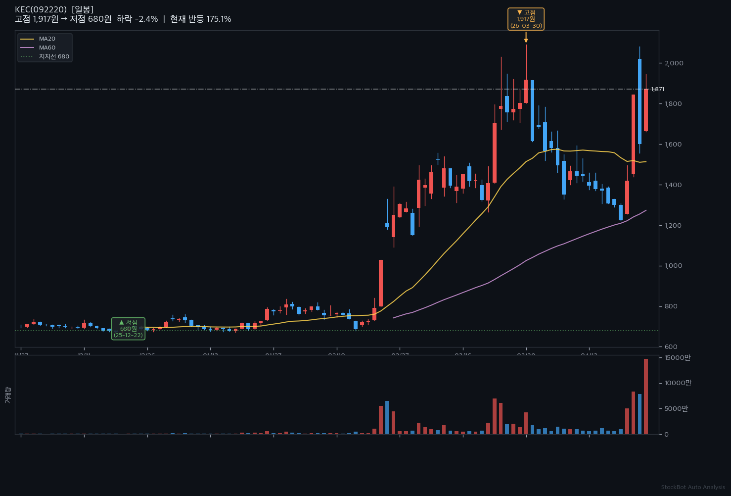The image size is (731, 496).
Task: Click the yellow MA20 legend line sample
Action: point(27,39)
